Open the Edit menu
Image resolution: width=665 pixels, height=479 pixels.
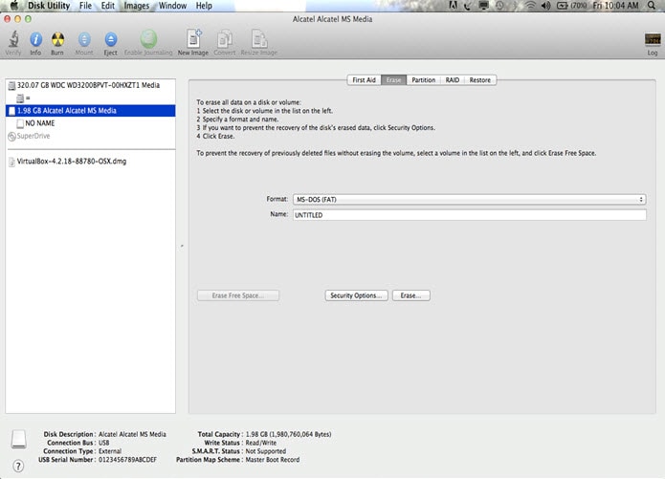coord(108,6)
